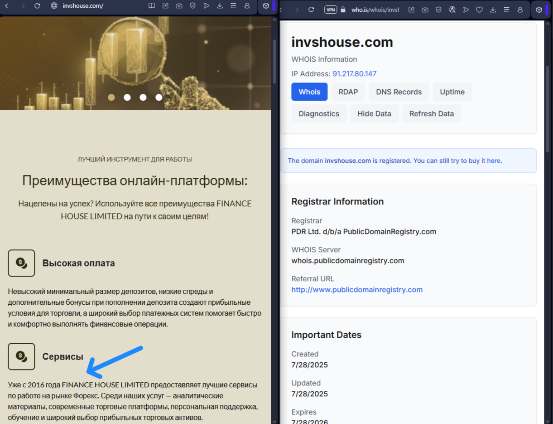Viewport: 553px width, 424px height.
Task: Reload the invshouse.com page
Action: pos(38,6)
